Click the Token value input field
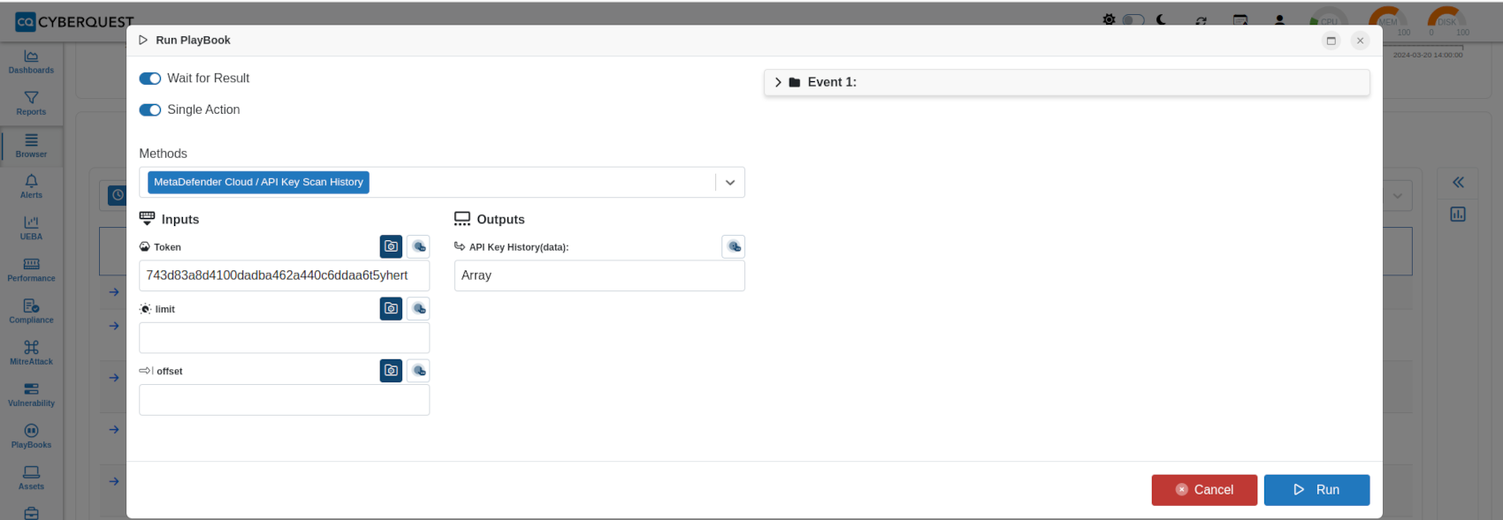 coord(284,275)
